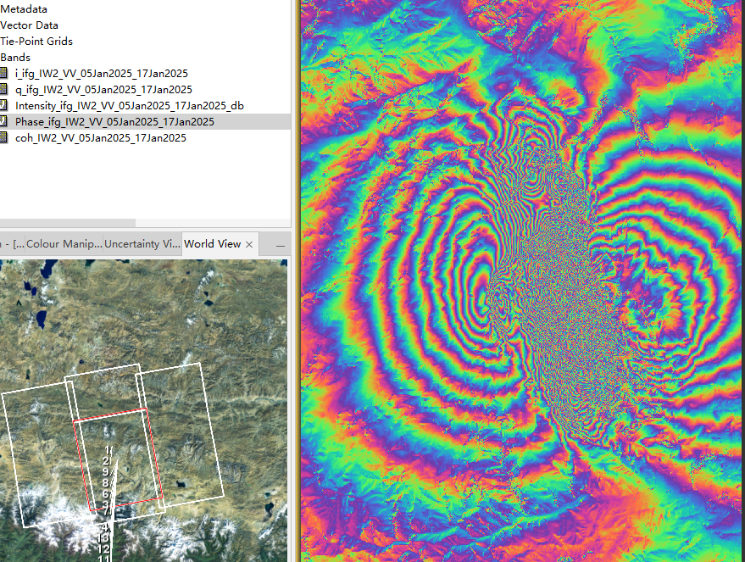Click the band icon beside i_ifg_IW2_VV row

tap(3, 73)
